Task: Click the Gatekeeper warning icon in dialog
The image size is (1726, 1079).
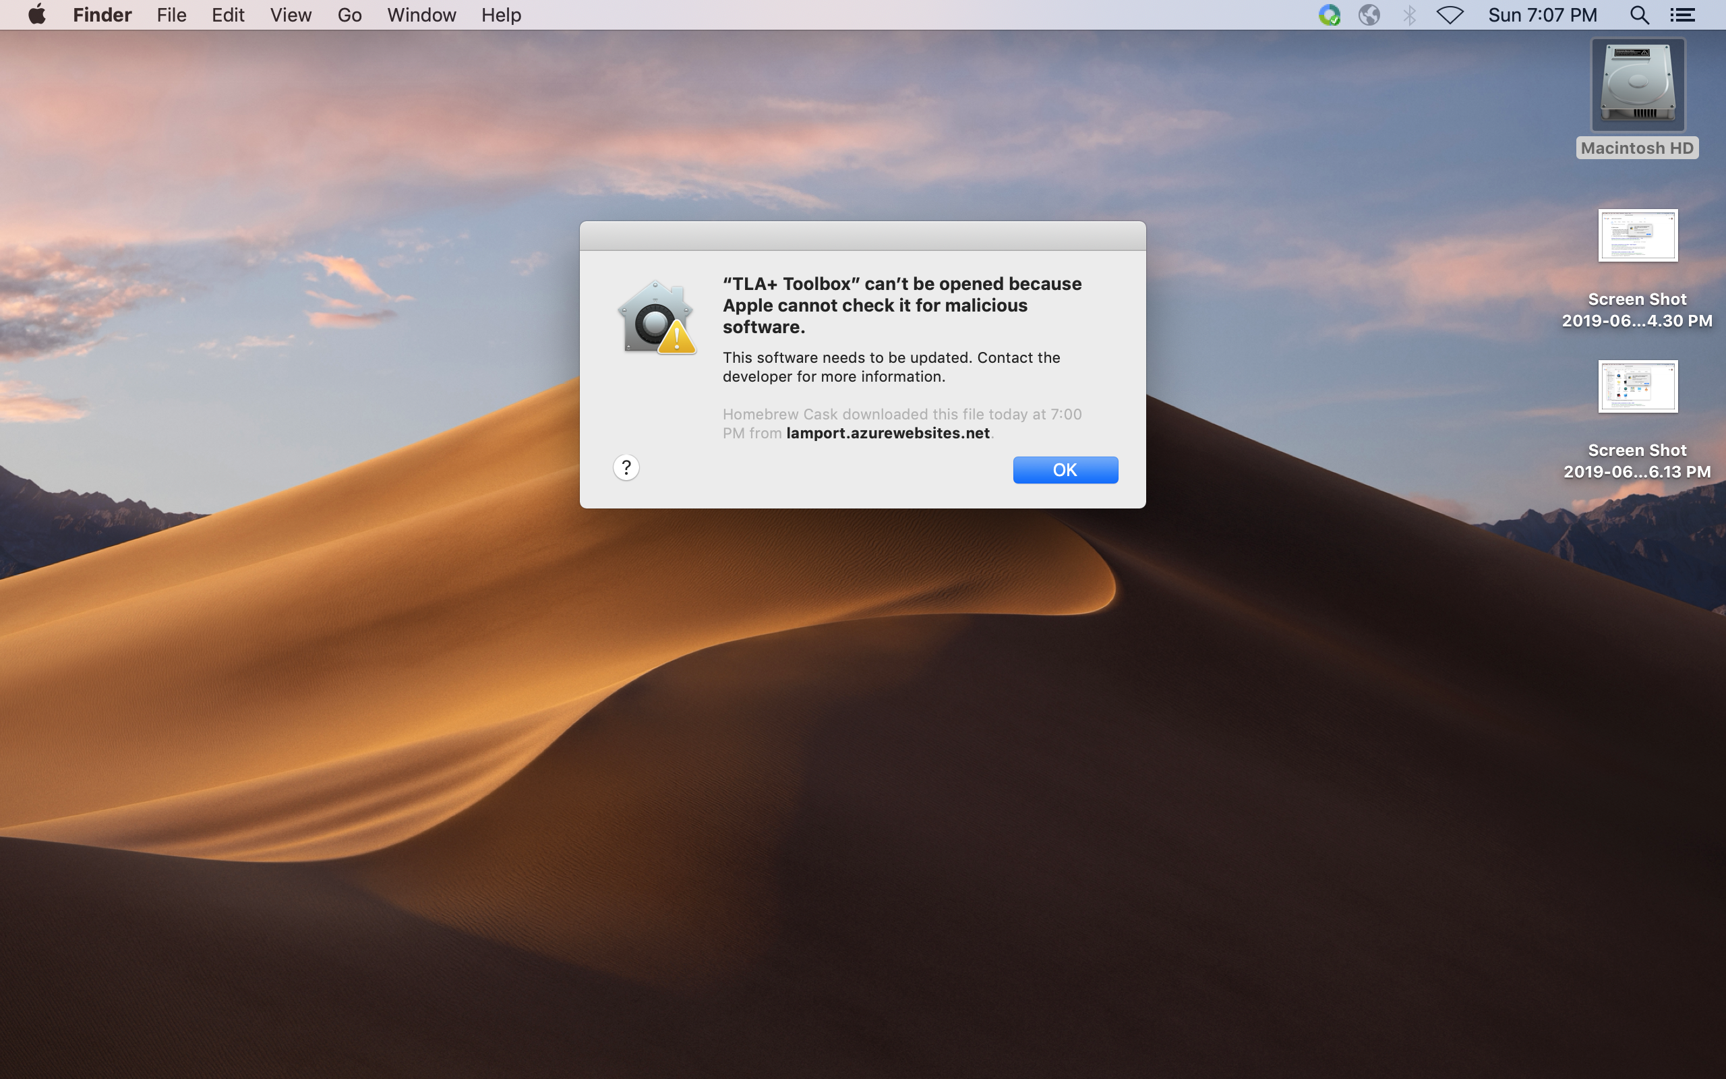Action: [x=656, y=318]
